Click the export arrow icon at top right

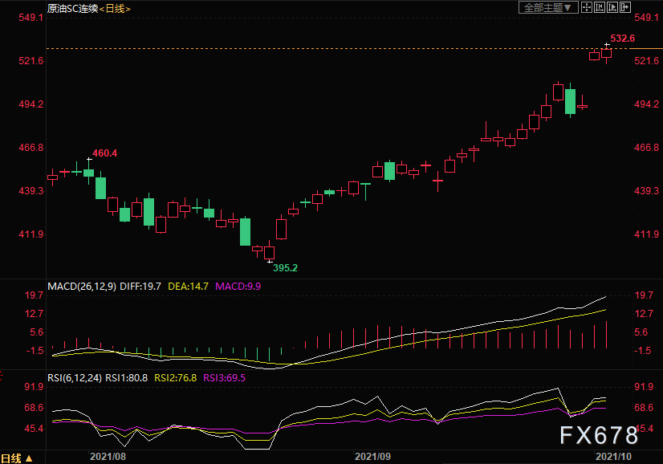[624, 7]
